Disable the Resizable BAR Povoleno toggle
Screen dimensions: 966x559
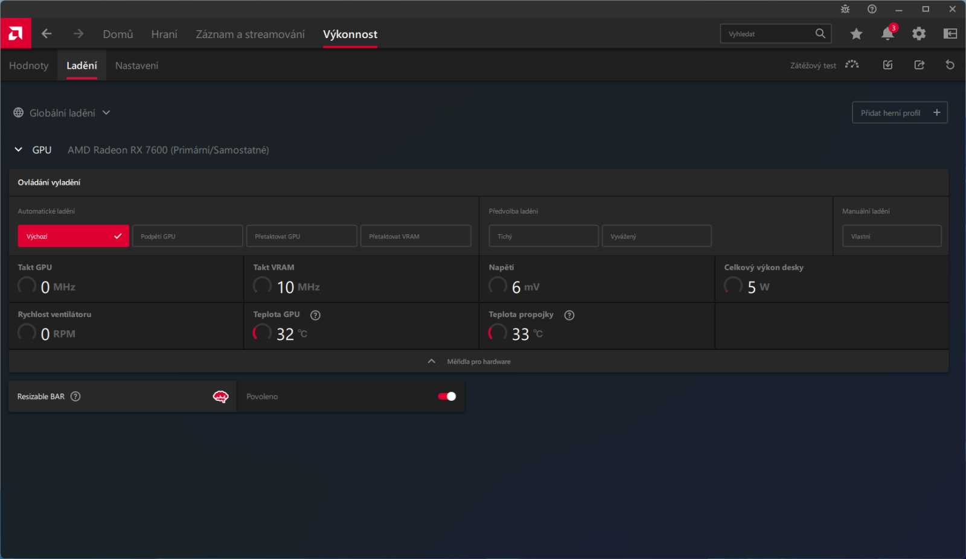(x=447, y=397)
